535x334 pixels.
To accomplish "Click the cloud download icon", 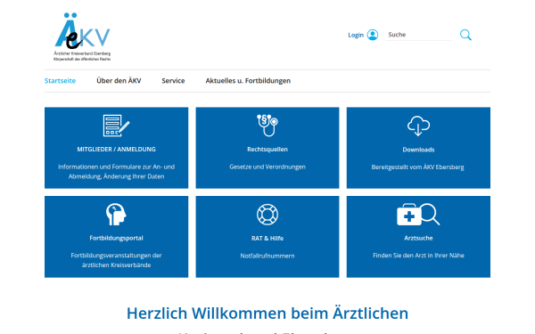I will tap(418, 126).
